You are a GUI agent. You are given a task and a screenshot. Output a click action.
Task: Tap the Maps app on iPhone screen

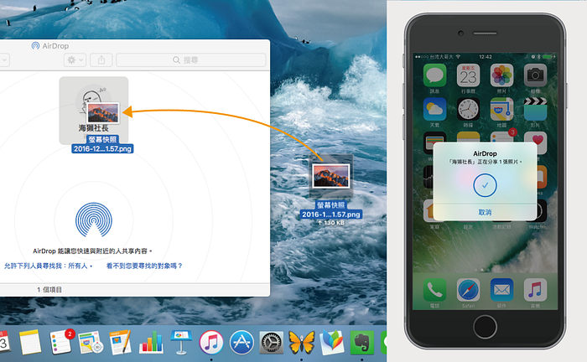coord(501,109)
